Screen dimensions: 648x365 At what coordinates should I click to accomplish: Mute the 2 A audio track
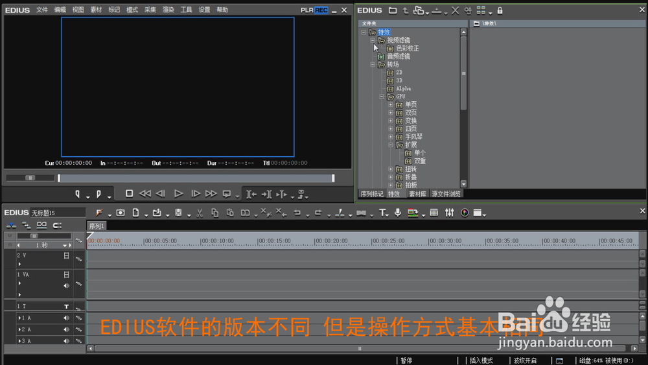tap(66, 329)
